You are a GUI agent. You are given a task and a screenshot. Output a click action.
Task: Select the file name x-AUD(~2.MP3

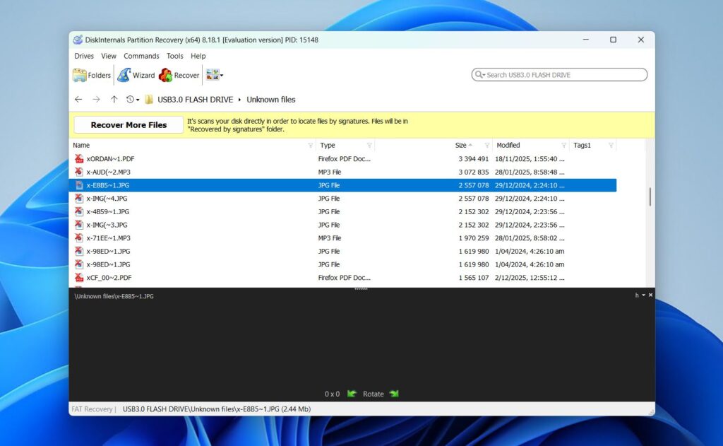click(x=108, y=172)
